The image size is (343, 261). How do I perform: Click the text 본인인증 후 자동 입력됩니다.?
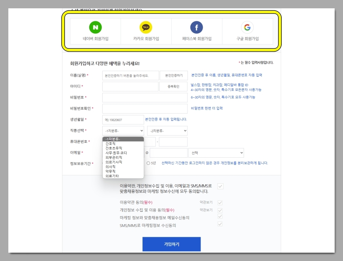tap(166, 119)
